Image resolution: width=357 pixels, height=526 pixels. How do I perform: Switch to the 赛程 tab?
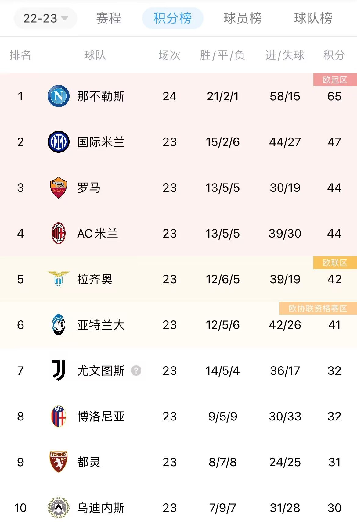click(x=108, y=18)
